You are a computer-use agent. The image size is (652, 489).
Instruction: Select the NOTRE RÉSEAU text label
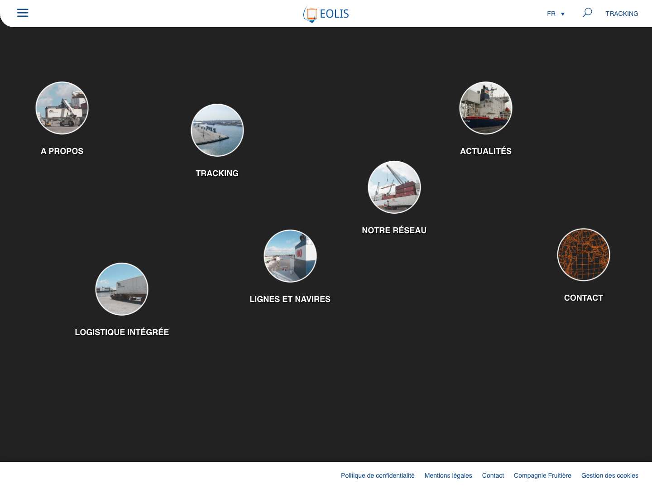click(394, 230)
